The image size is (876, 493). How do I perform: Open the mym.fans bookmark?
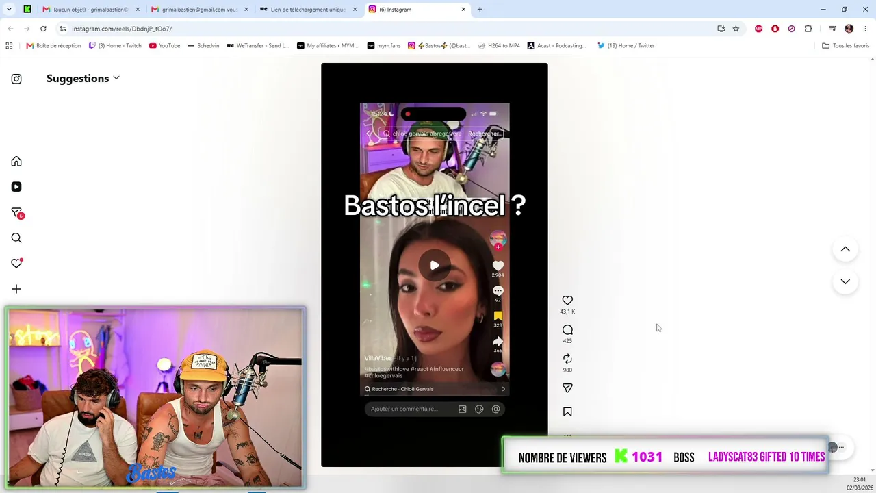(x=384, y=46)
